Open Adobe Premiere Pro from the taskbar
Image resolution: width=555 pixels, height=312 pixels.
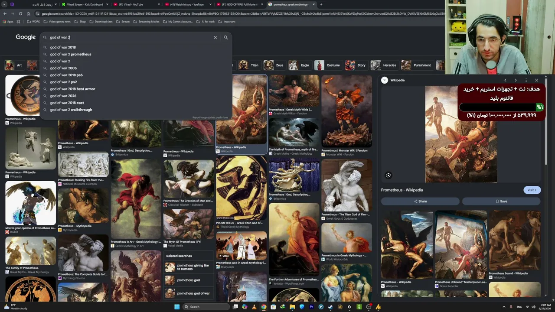(311, 307)
